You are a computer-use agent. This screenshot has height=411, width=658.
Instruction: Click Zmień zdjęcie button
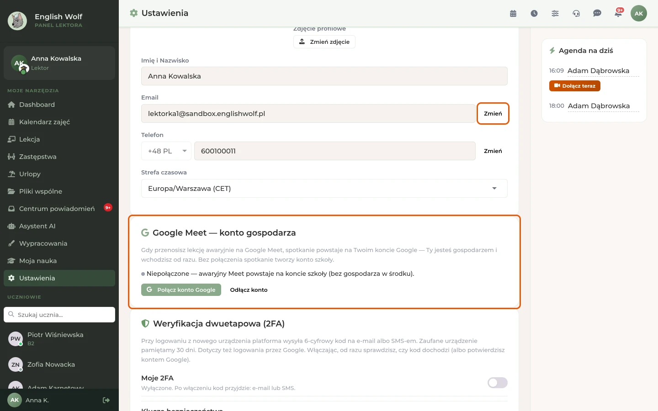[324, 42]
